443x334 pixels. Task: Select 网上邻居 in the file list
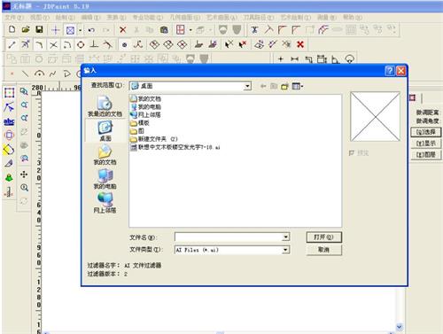(146, 114)
